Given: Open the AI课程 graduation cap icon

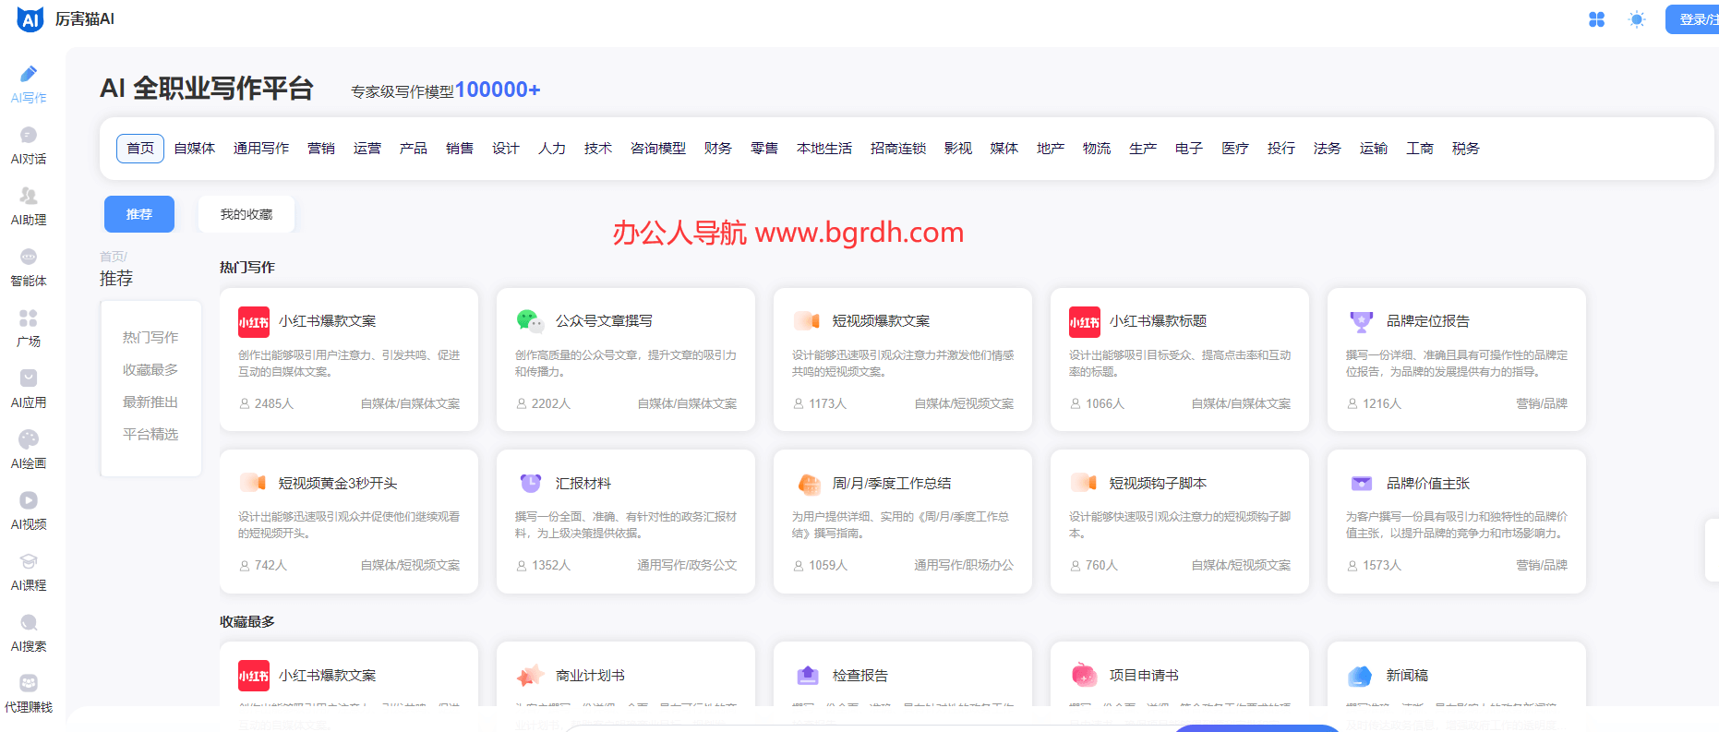Looking at the screenshot, I should 29,562.
